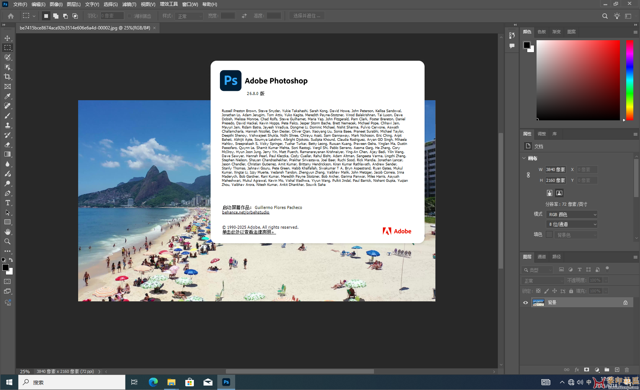This screenshot has height=390, width=640.
Task: Select the Brush tool
Action: click(7, 116)
